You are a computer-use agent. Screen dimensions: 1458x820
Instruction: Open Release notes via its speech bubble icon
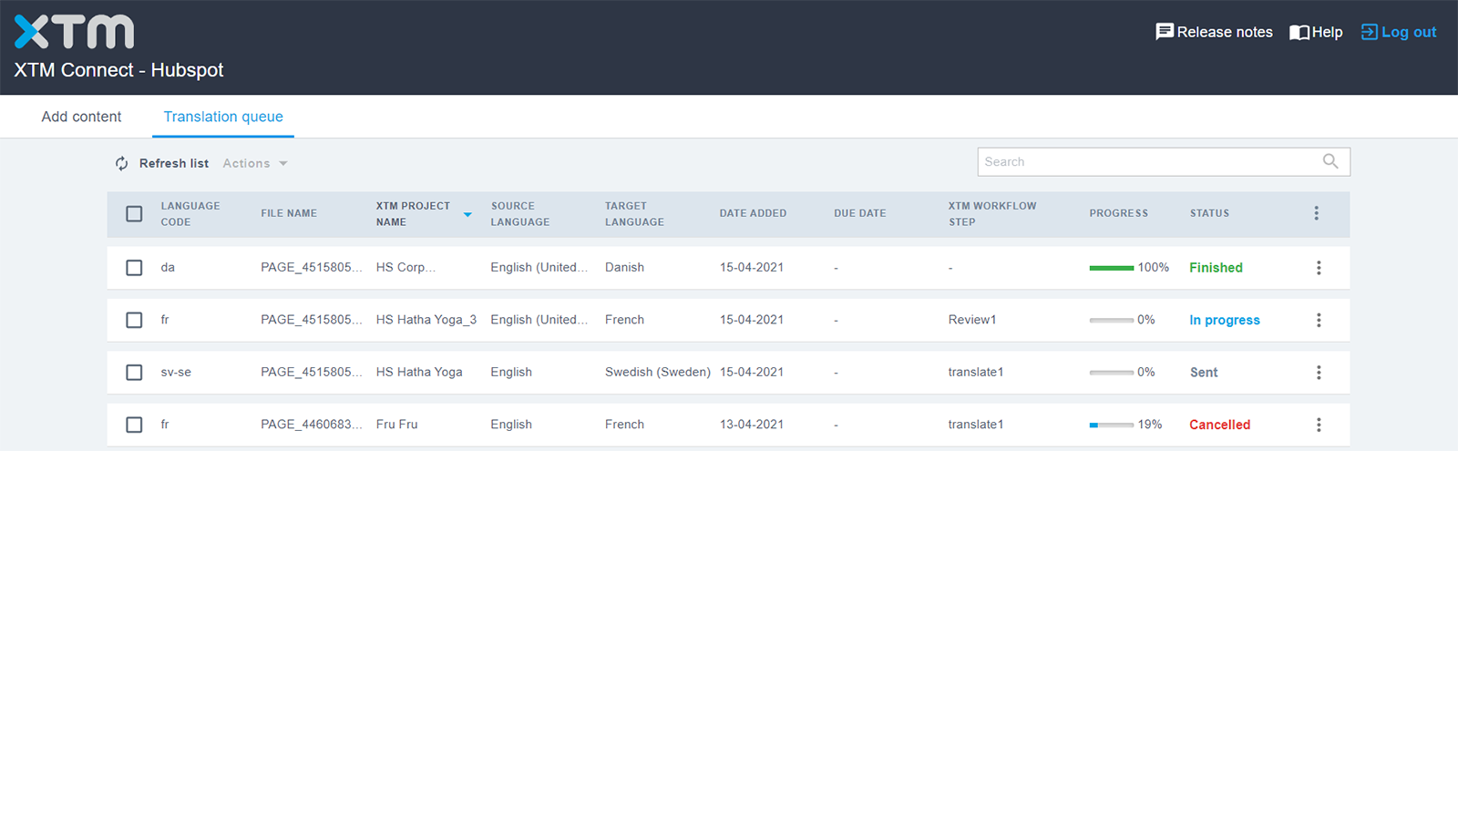pos(1165,31)
